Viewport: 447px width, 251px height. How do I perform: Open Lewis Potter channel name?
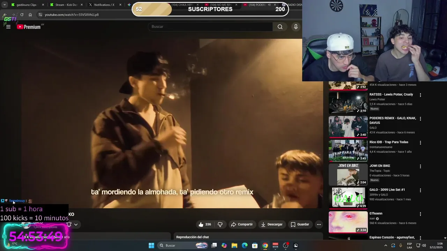click(x=377, y=99)
